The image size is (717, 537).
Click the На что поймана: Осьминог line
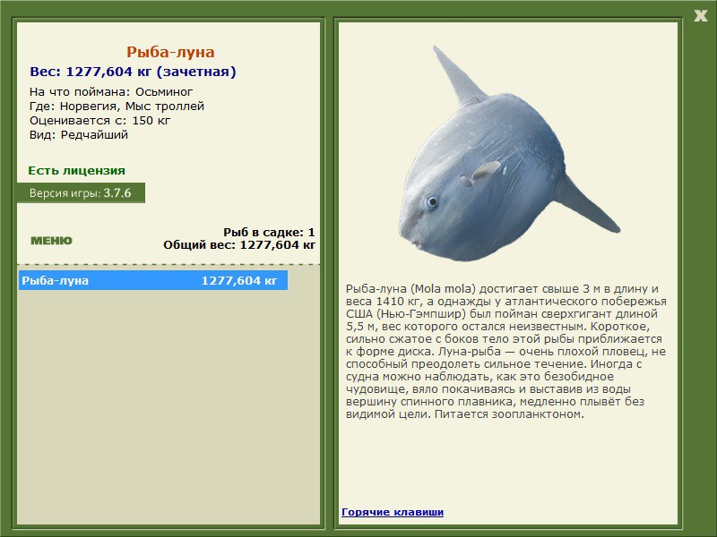coord(111,92)
